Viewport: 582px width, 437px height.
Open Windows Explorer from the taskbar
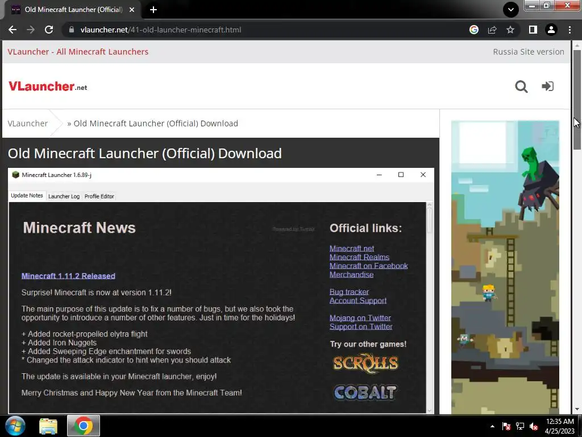point(48,426)
